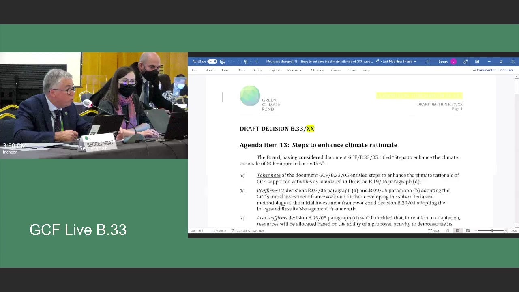Open the Help tab
Image resolution: width=519 pixels, height=292 pixels.
tap(366, 70)
